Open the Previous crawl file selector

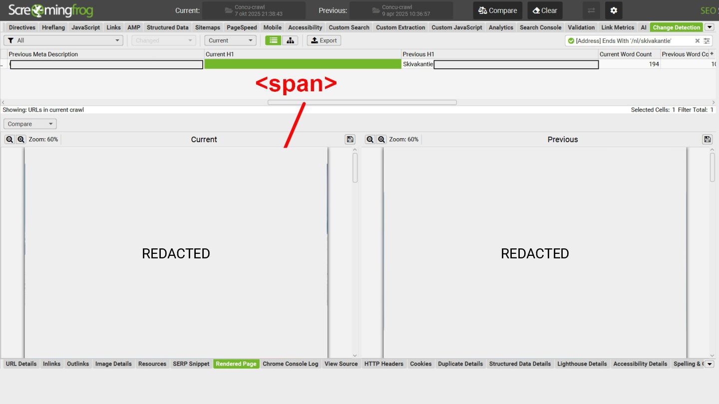[x=401, y=10]
